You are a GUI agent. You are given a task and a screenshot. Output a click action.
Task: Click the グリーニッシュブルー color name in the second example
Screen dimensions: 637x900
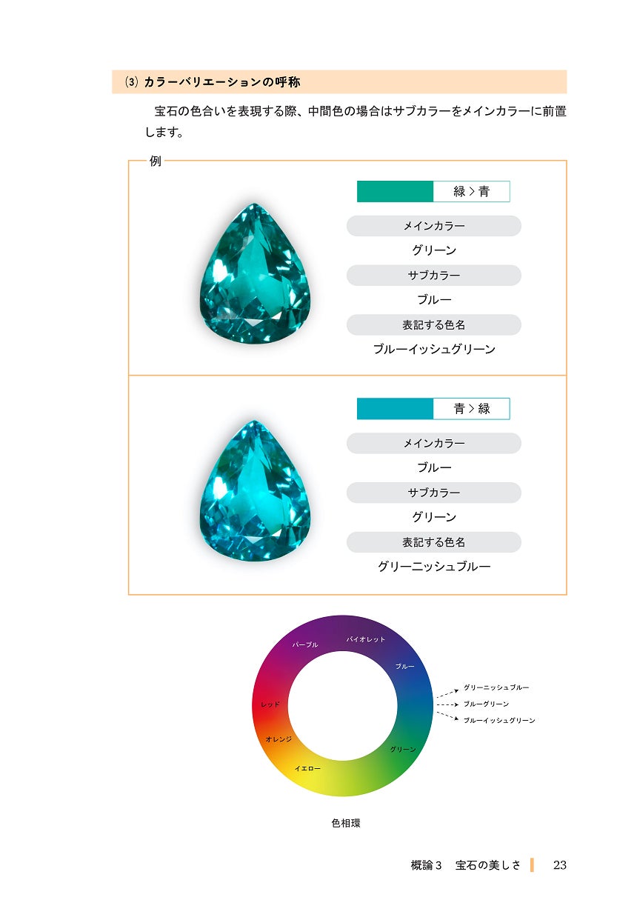click(x=434, y=567)
